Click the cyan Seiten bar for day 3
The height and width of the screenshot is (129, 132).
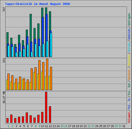[x=16, y=54]
